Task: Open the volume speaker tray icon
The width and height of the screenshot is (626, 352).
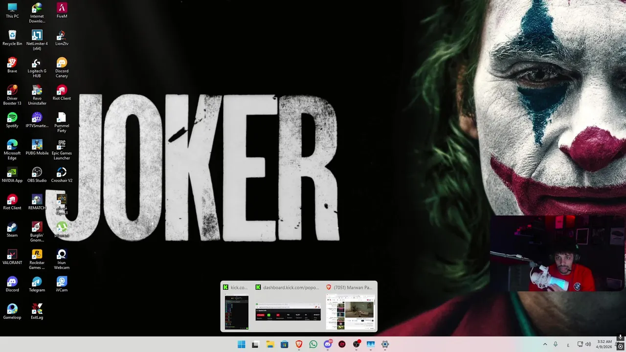Action: point(588,344)
